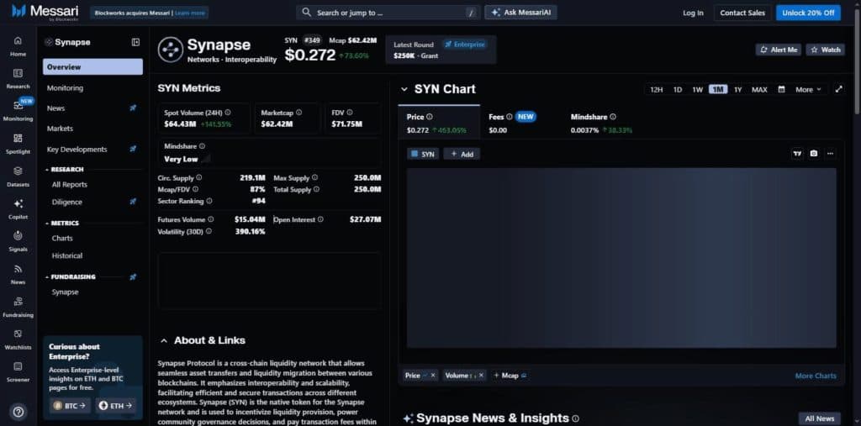Click the fullscreen expand chart icon
This screenshot has height=426, width=861.
coord(838,89)
